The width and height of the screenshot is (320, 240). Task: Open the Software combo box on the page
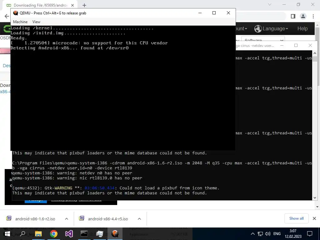263,39
